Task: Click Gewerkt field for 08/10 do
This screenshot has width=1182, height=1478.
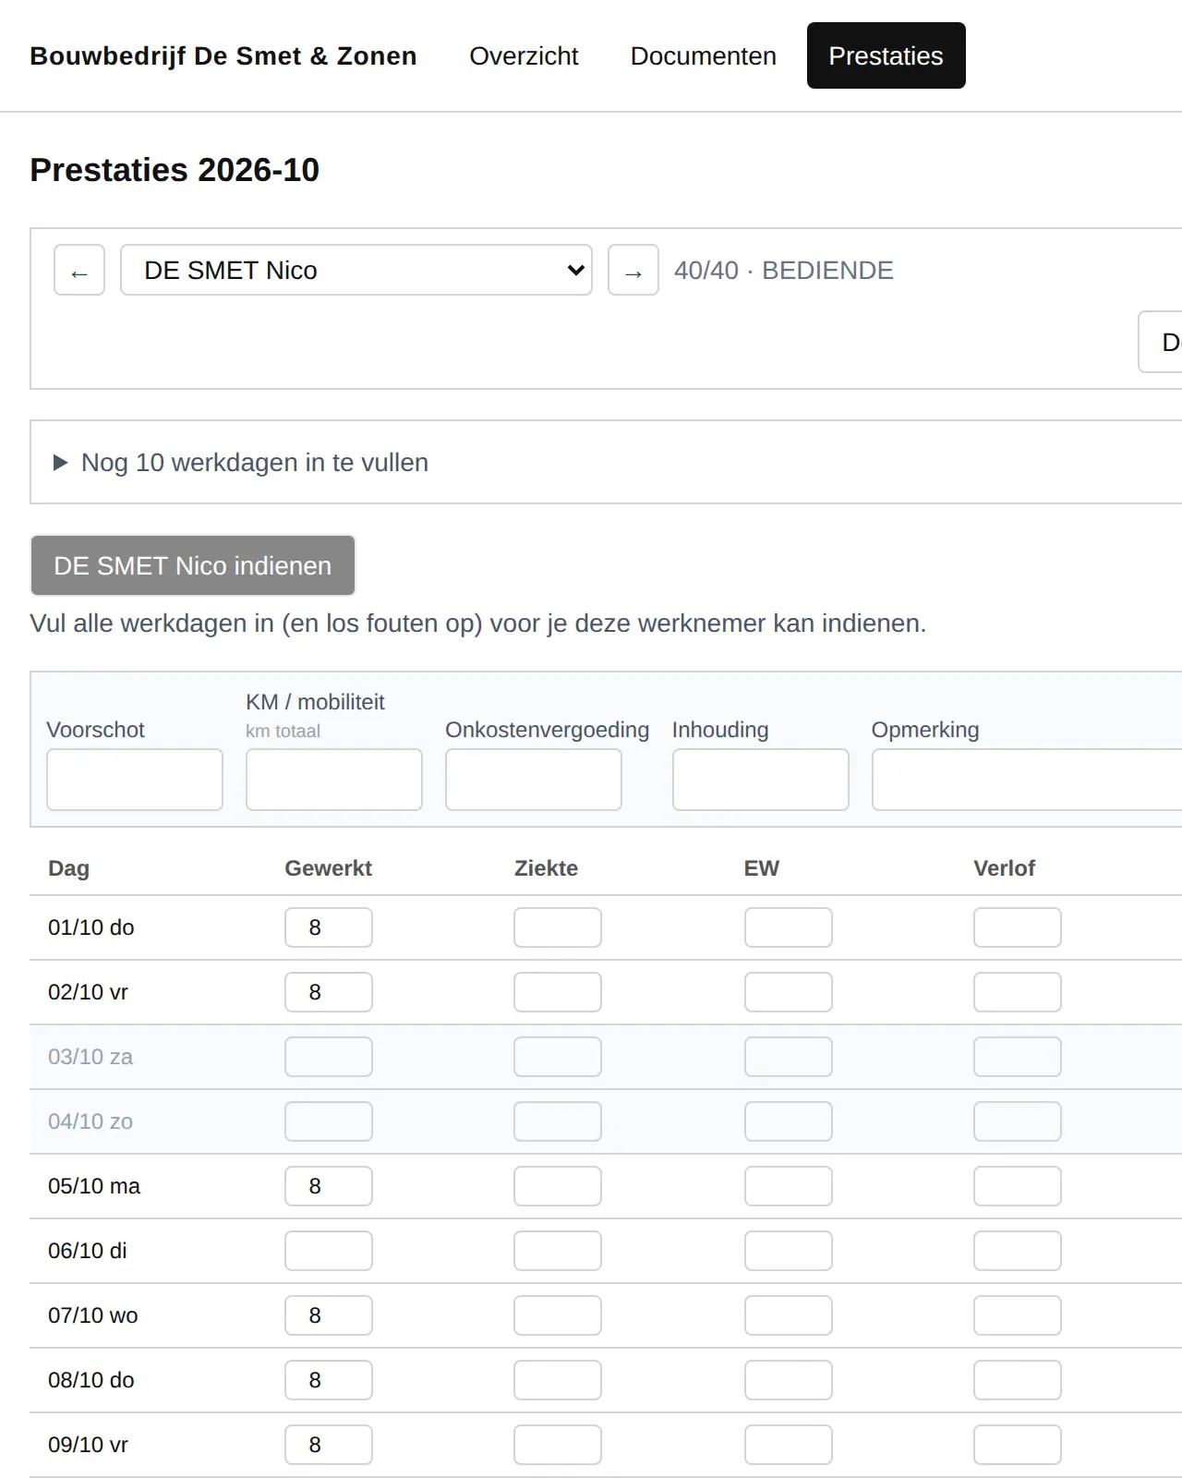Action: [329, 1380]
